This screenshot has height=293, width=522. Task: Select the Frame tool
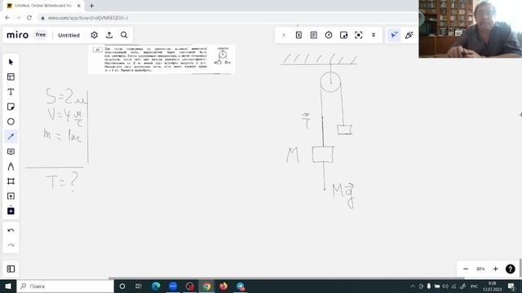click(x=11, y=181)
